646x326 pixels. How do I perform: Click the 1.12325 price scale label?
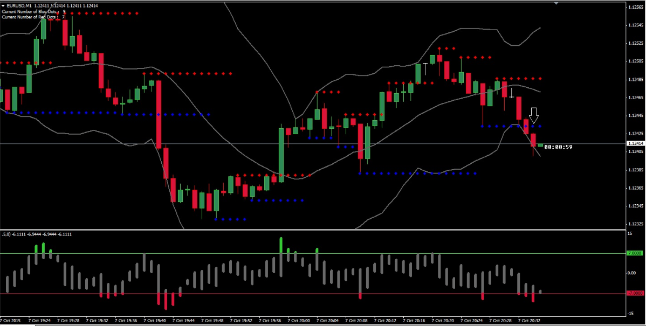click(x=636, y=224)
